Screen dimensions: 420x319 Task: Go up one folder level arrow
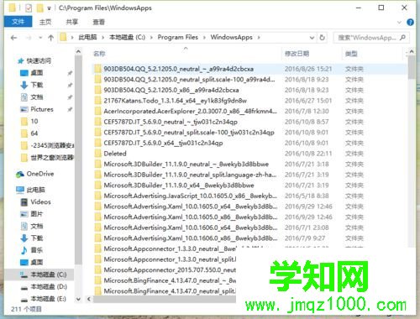(50, 38)
